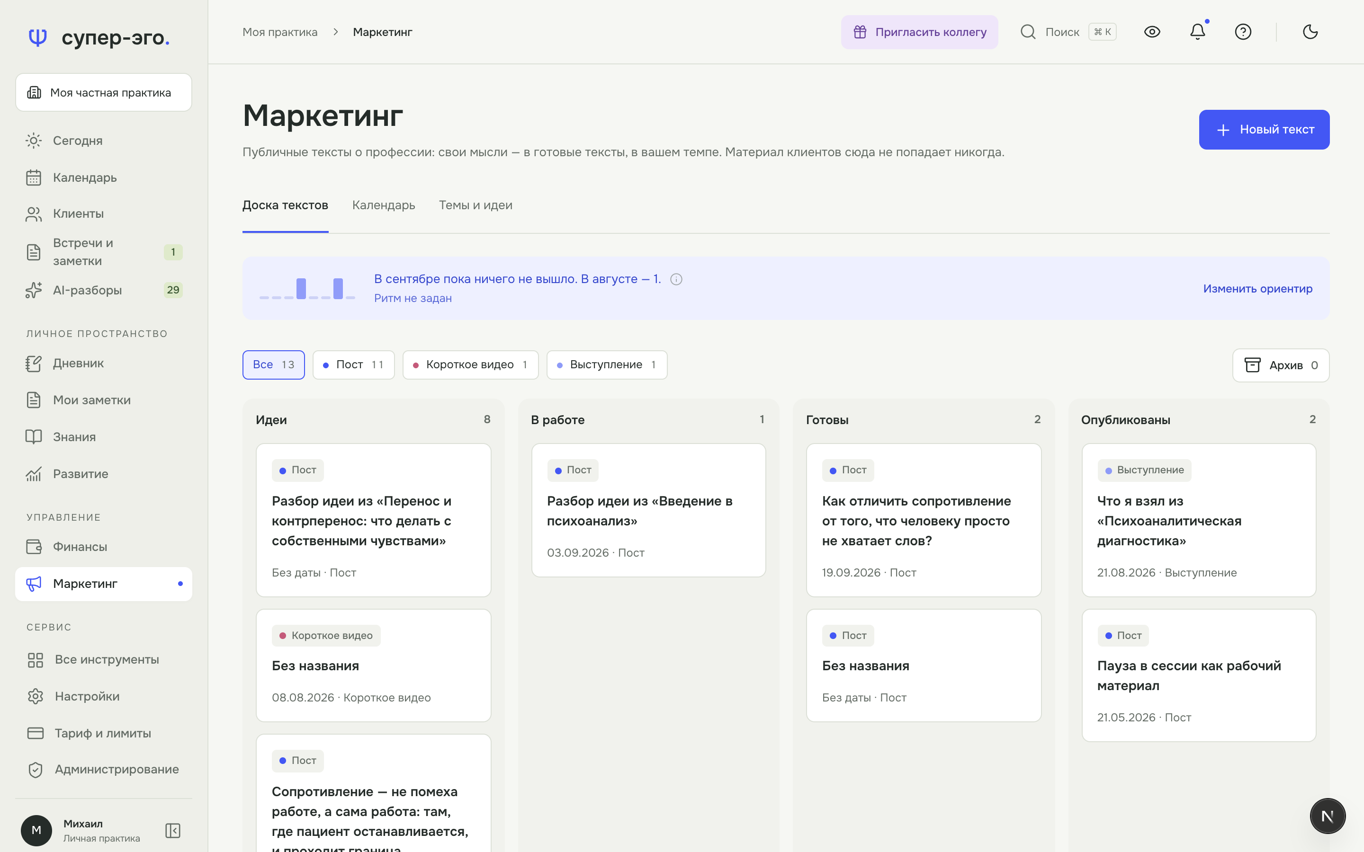The width and height of the screenshot is (1364, 852).
Task: Click Изменить ориентир link
Action: 1257,289
